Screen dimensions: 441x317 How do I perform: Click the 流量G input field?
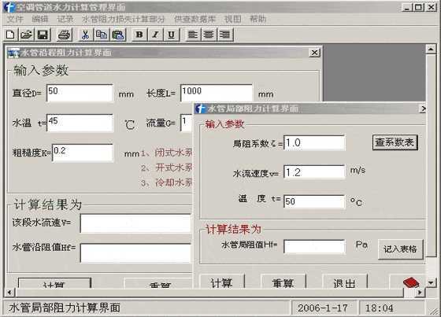click(187, 123)
